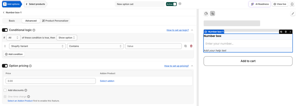This screenshot has height=106, width=296.
Task: Go back using Number box-1 arrow
Action: (x=3, y=12)
